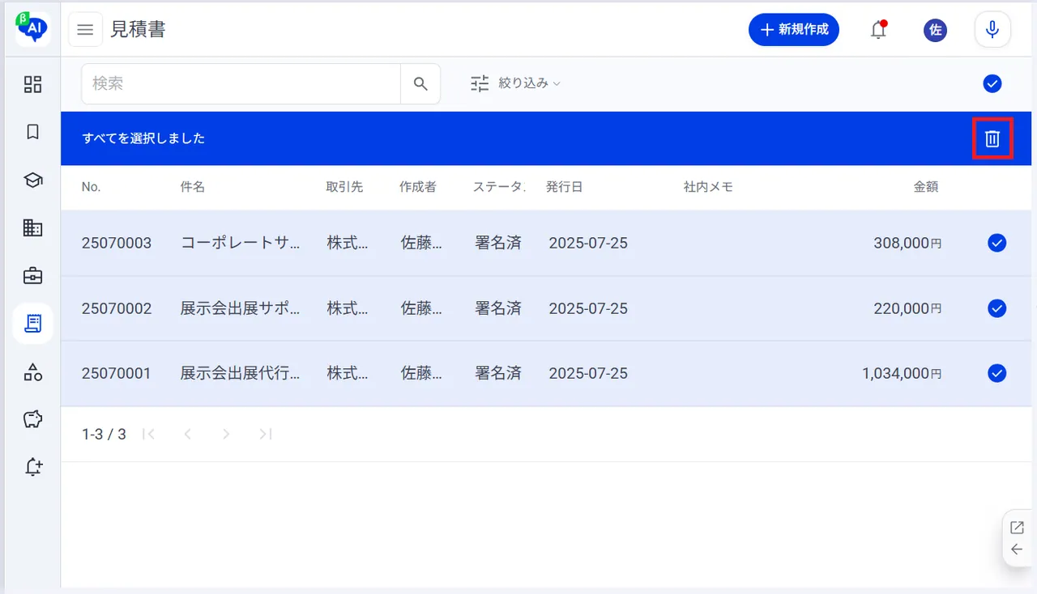The width and height of the screenshot is (1037, 594).
Task: Open the add-notification bell icon in sidebar
Action: tap(32, 467)
